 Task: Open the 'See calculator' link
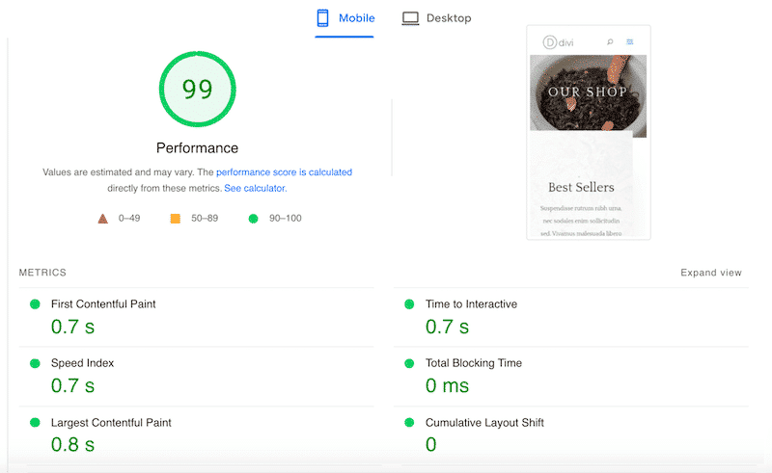pos(255,189)
